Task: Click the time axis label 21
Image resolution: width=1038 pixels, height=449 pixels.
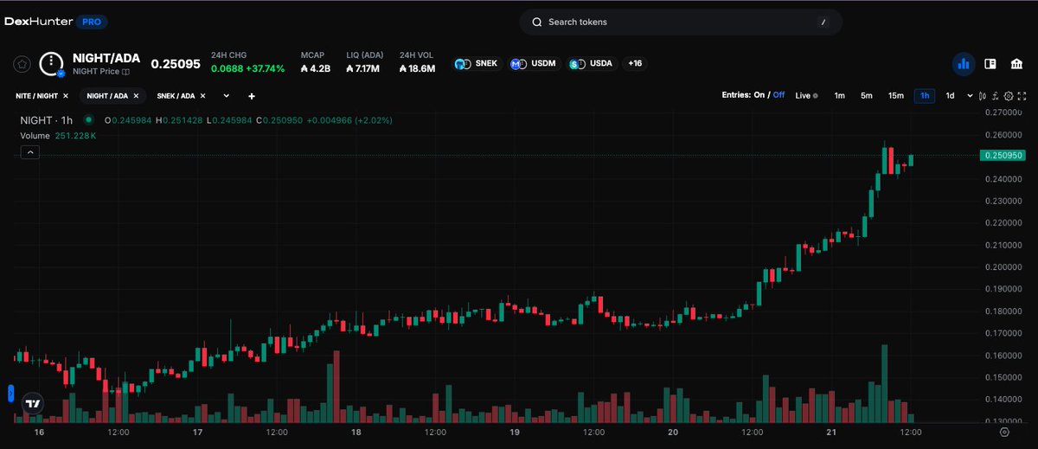Action: pos(831,432)
